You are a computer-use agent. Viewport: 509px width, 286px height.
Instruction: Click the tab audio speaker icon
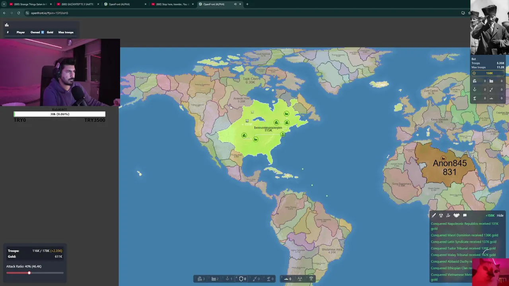click(x=235, y=4)
